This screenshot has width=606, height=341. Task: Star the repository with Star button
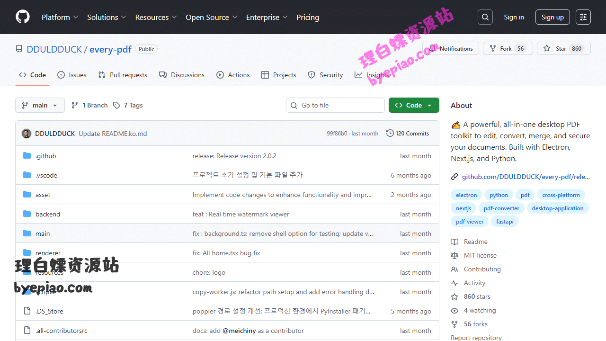coord(563,48)
